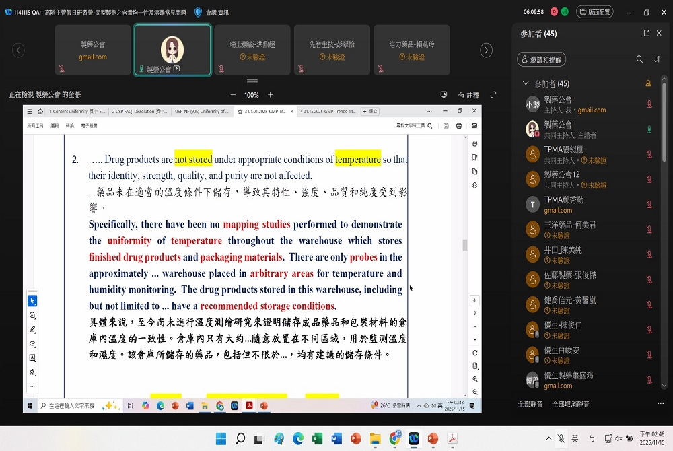
Task: Open meeting info shield icon
Action: pyautogui.click(x=198, y=12)
